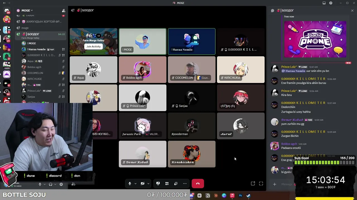Select the БООДОГ voice channel
The width and height of the screenshot is (357, 200).
point(41,36)
